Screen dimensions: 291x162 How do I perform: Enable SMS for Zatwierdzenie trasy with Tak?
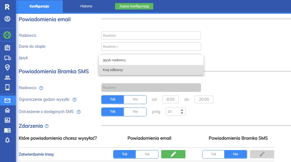(x=213, y=154)
